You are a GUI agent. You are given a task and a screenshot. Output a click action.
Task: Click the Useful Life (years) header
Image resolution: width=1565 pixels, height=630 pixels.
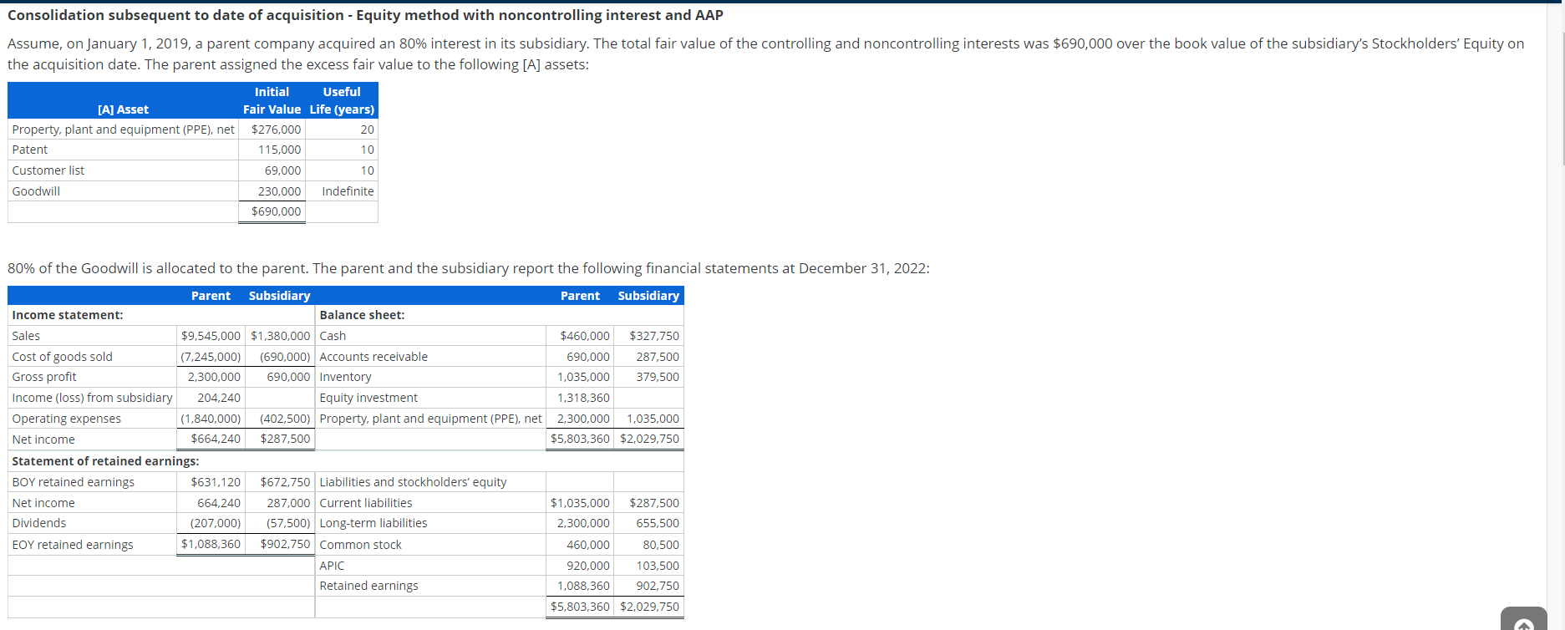pos(342,100)
